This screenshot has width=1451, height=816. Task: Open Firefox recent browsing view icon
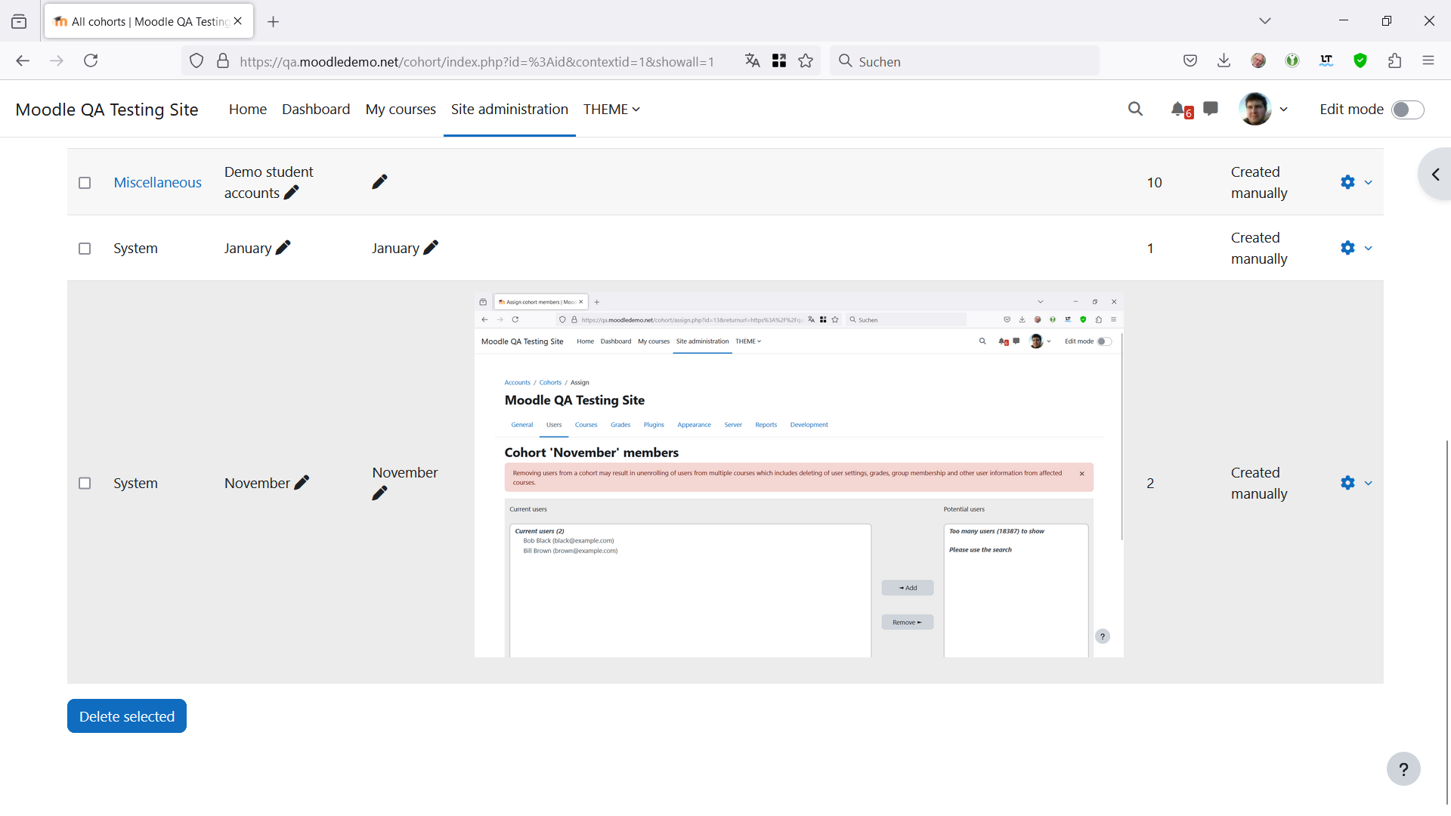click(19, 22)
